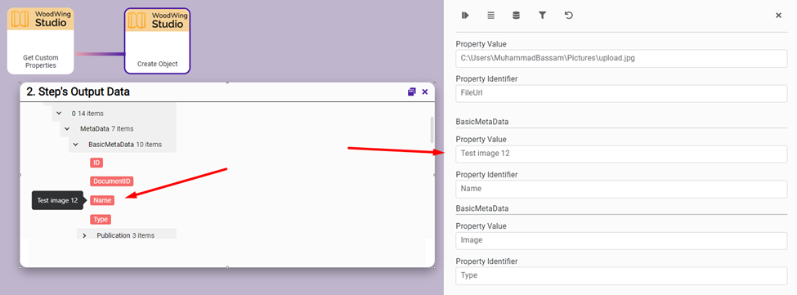797x295 pixels.
Task: Click the output data vertical scrollbar
Action: [x=432, y=130]
